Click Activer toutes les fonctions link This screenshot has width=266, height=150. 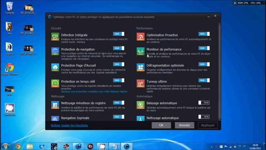(69, 125)
